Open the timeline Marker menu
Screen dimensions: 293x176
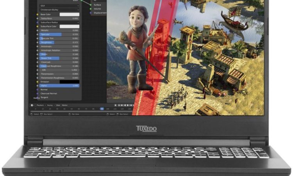64,105
